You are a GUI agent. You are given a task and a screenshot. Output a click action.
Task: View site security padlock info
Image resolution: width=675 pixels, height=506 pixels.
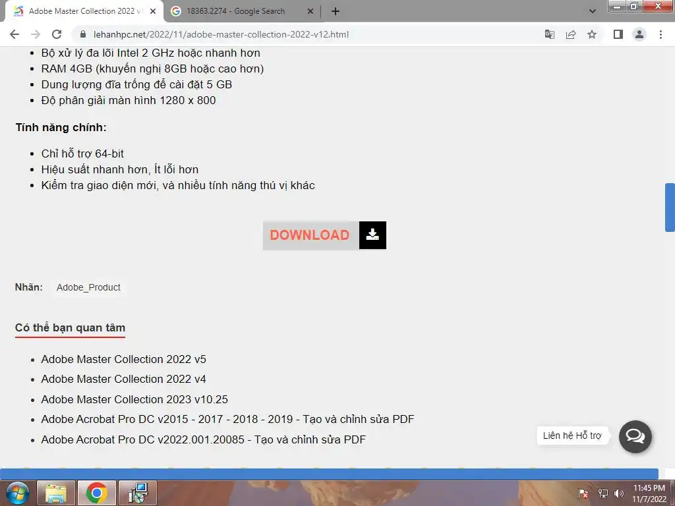coord(83,34)
